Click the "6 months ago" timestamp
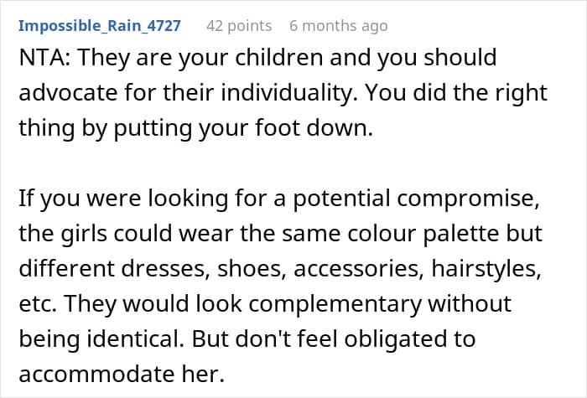 (338, 25)
